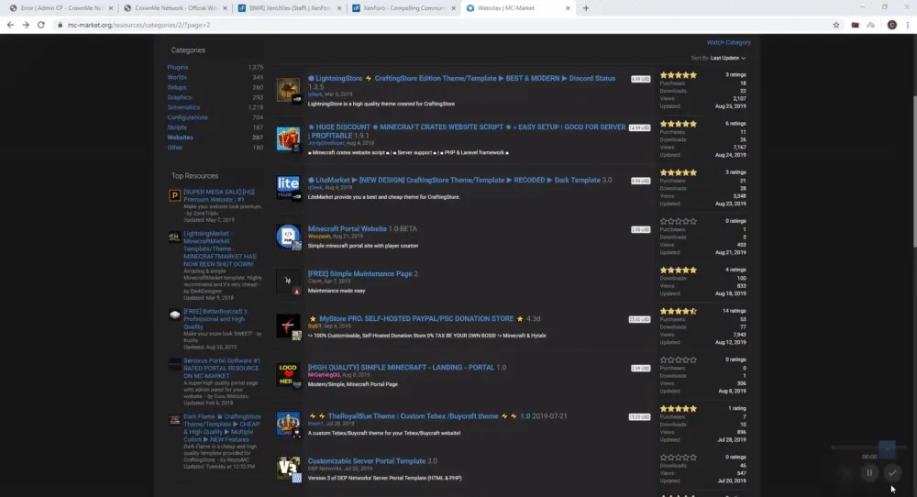Open the Chrome three-dot menu
This screenshot has width=917, height=497.
tap(908, 25)
